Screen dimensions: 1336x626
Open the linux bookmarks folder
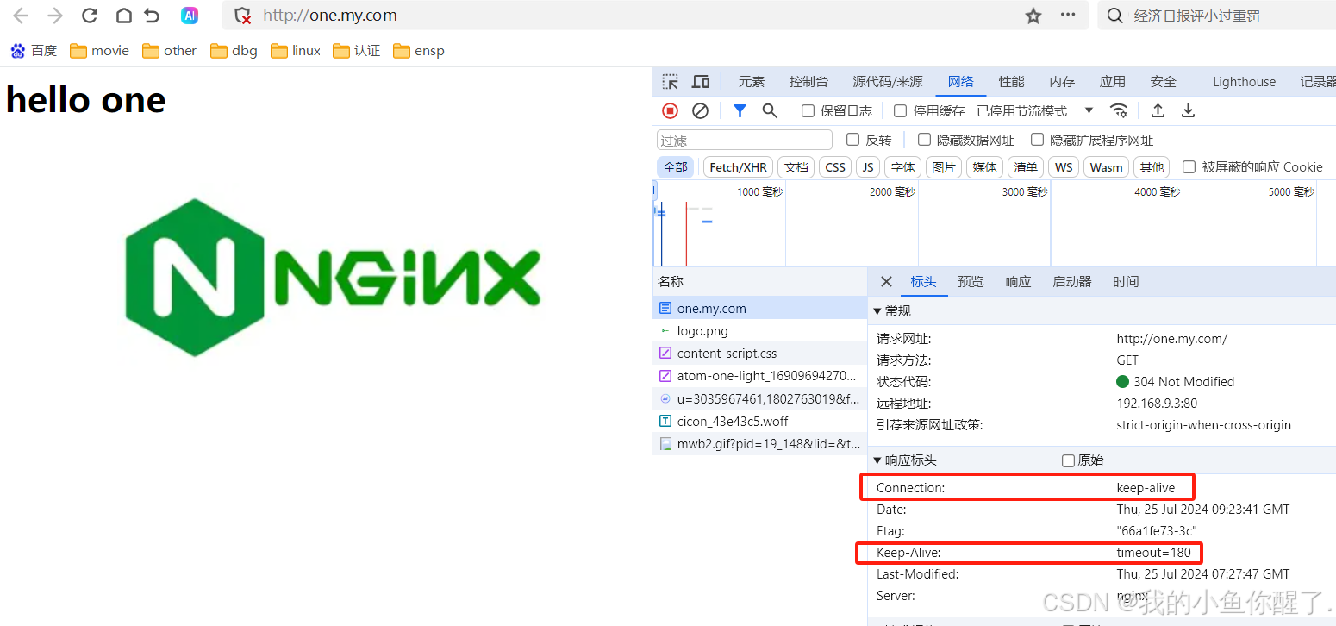click(x=296, y=51)
